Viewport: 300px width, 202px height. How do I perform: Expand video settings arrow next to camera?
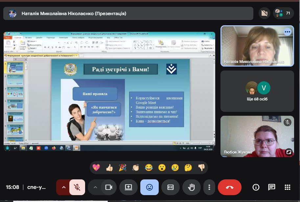coord(95,187)
